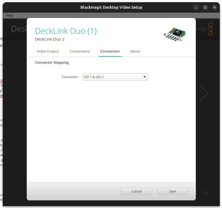Open the Help menu
This screenshot has width=222, height=208.
tap(9, 16)
